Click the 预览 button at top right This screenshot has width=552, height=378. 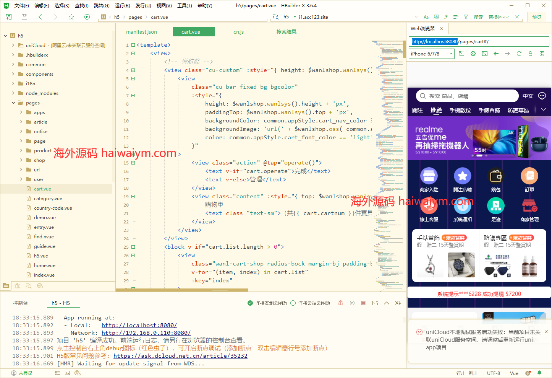(x=537, y=17)
